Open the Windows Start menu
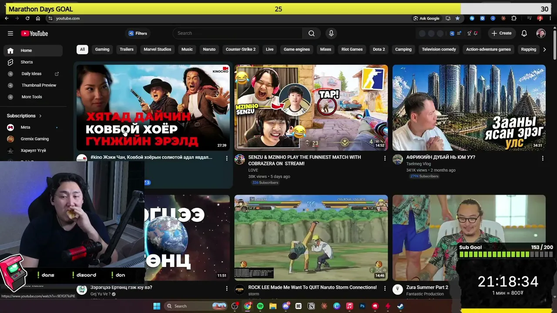 (x=157, y=306)
